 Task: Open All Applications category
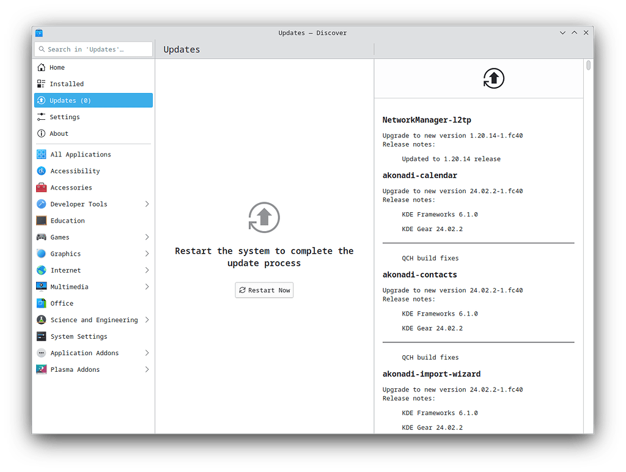[x=80, y=155]
